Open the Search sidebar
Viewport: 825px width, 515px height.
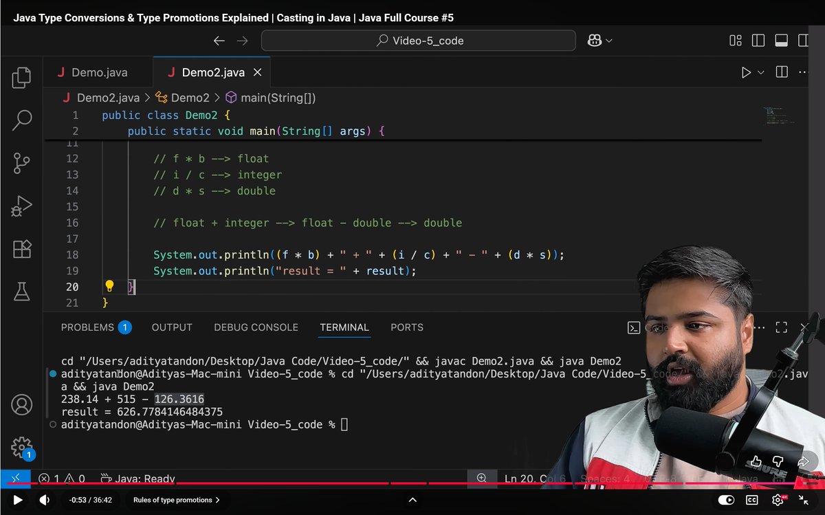21,120
